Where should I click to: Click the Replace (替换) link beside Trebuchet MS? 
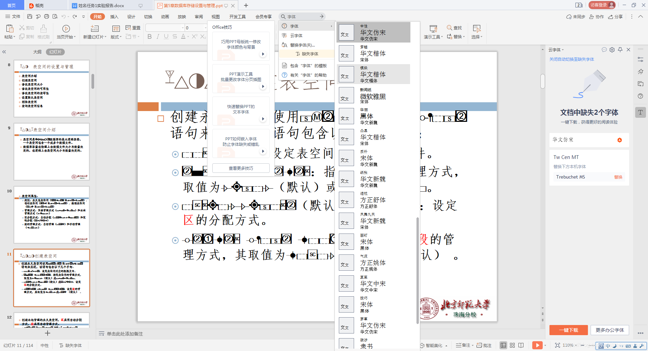click(618, 177)
